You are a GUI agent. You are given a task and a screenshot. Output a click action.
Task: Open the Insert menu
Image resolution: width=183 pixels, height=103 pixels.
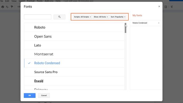(x=22, y=1)
